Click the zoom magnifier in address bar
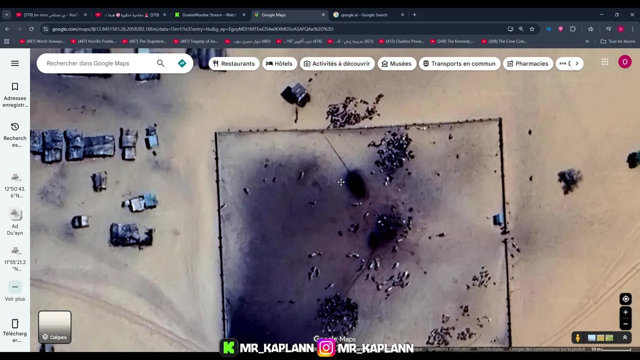 coord(521,29)
